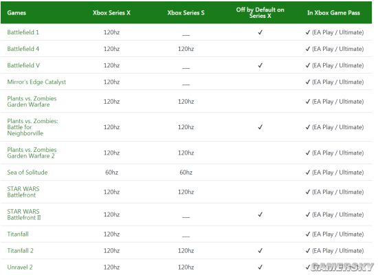Click Titanfall 2 Off by Default checkmark

point(260,251)
